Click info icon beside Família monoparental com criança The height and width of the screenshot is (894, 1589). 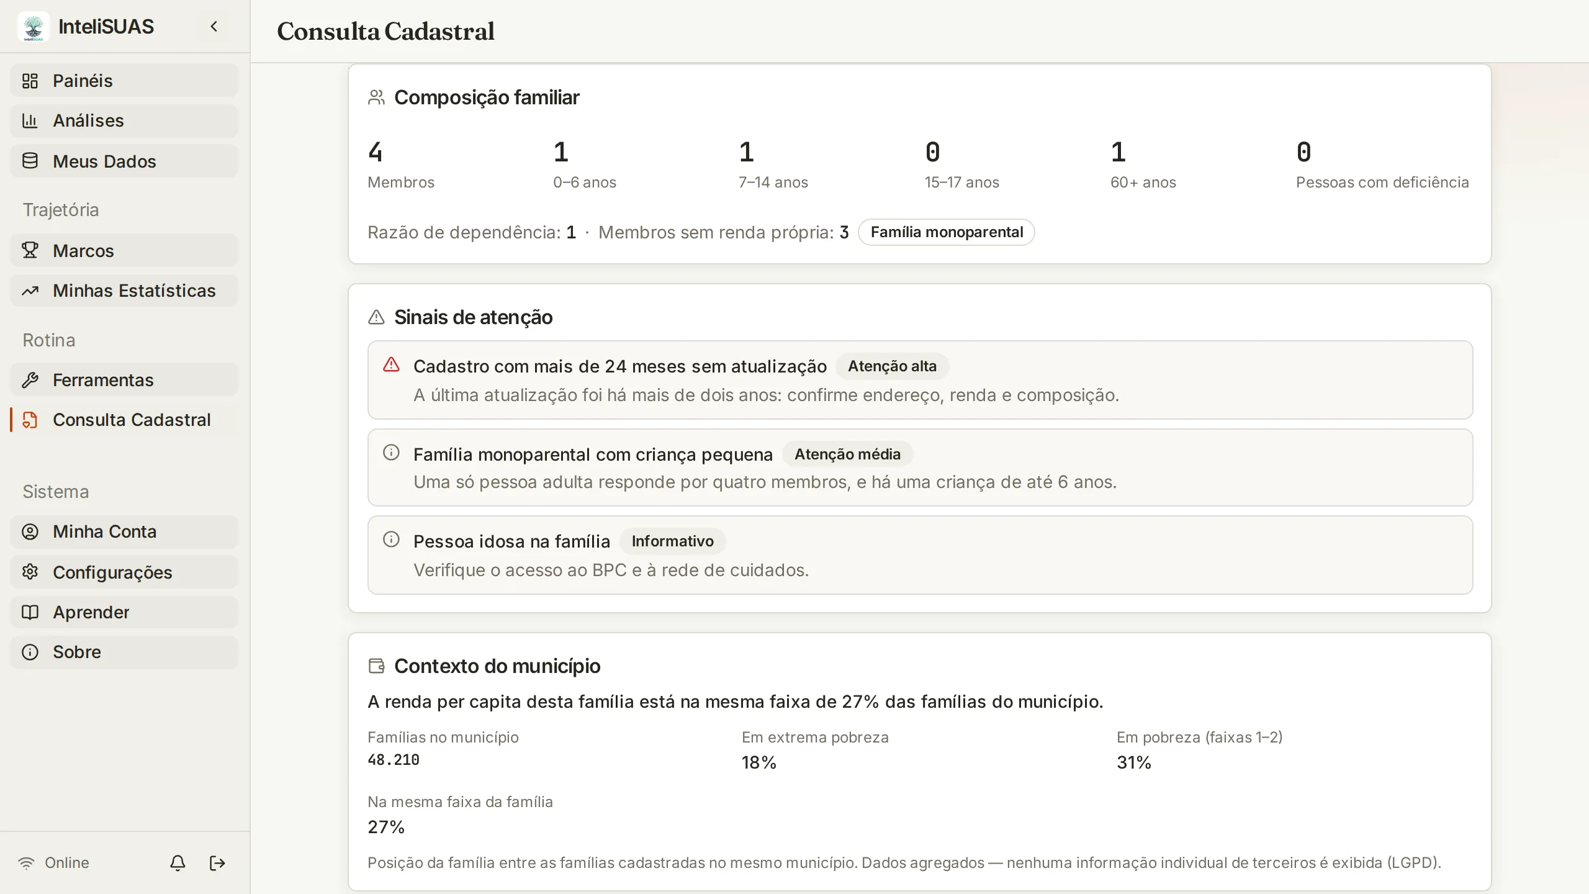pos(391,452)
